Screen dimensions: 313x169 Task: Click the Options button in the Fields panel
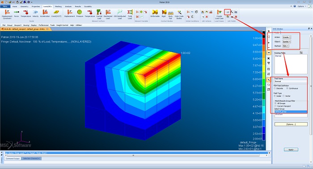point(291,124)
